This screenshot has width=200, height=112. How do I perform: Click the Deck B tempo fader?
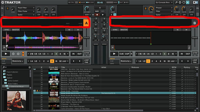pyautogui.click(x=195, y=38)
